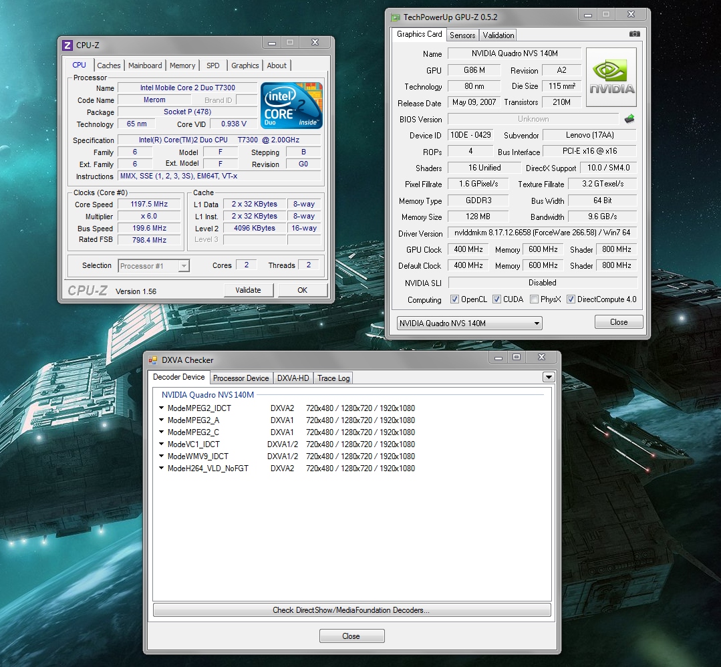Click the Close button in GPU-Z
The width and height of the screenshot is (721, 667).
pos(619,322)
